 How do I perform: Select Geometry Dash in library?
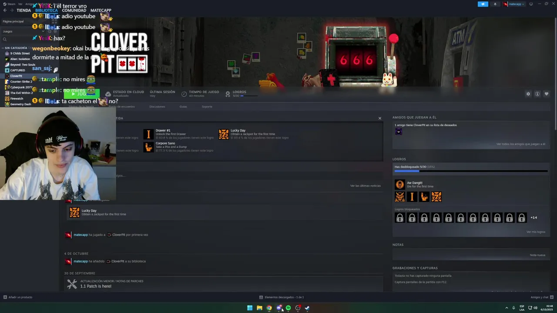[x=20, y=104]
